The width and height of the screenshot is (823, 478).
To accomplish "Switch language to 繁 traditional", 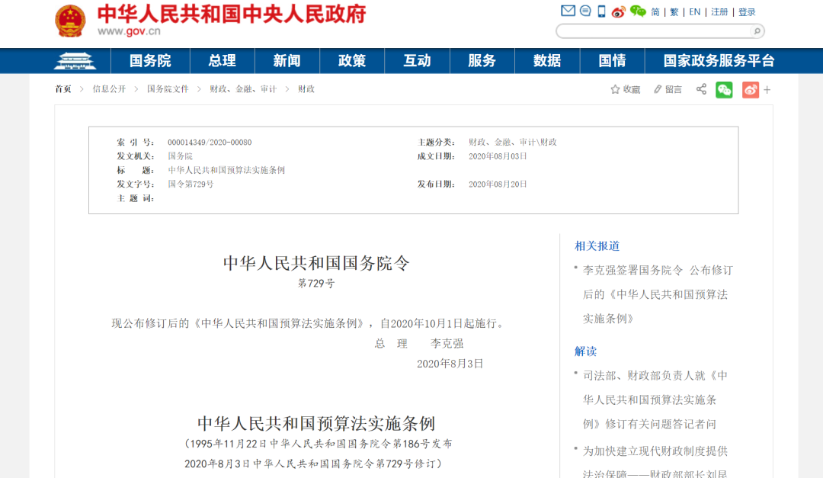I will coord(675,11).
